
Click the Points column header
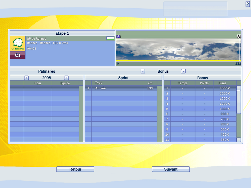pyautogui.click(x=204, y=83)
